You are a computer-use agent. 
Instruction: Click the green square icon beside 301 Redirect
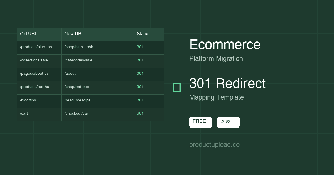[177, 88]
